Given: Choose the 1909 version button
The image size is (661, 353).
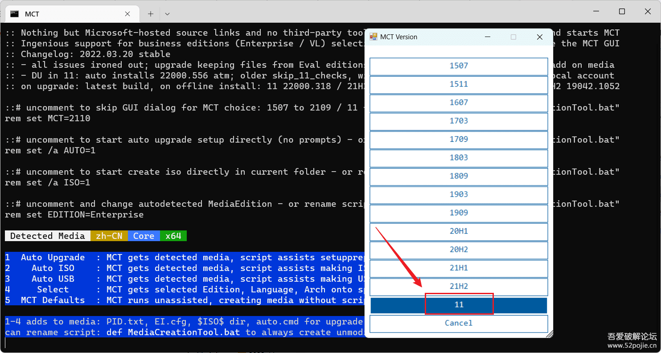Looking at the screenshot, I should [459, 213].
